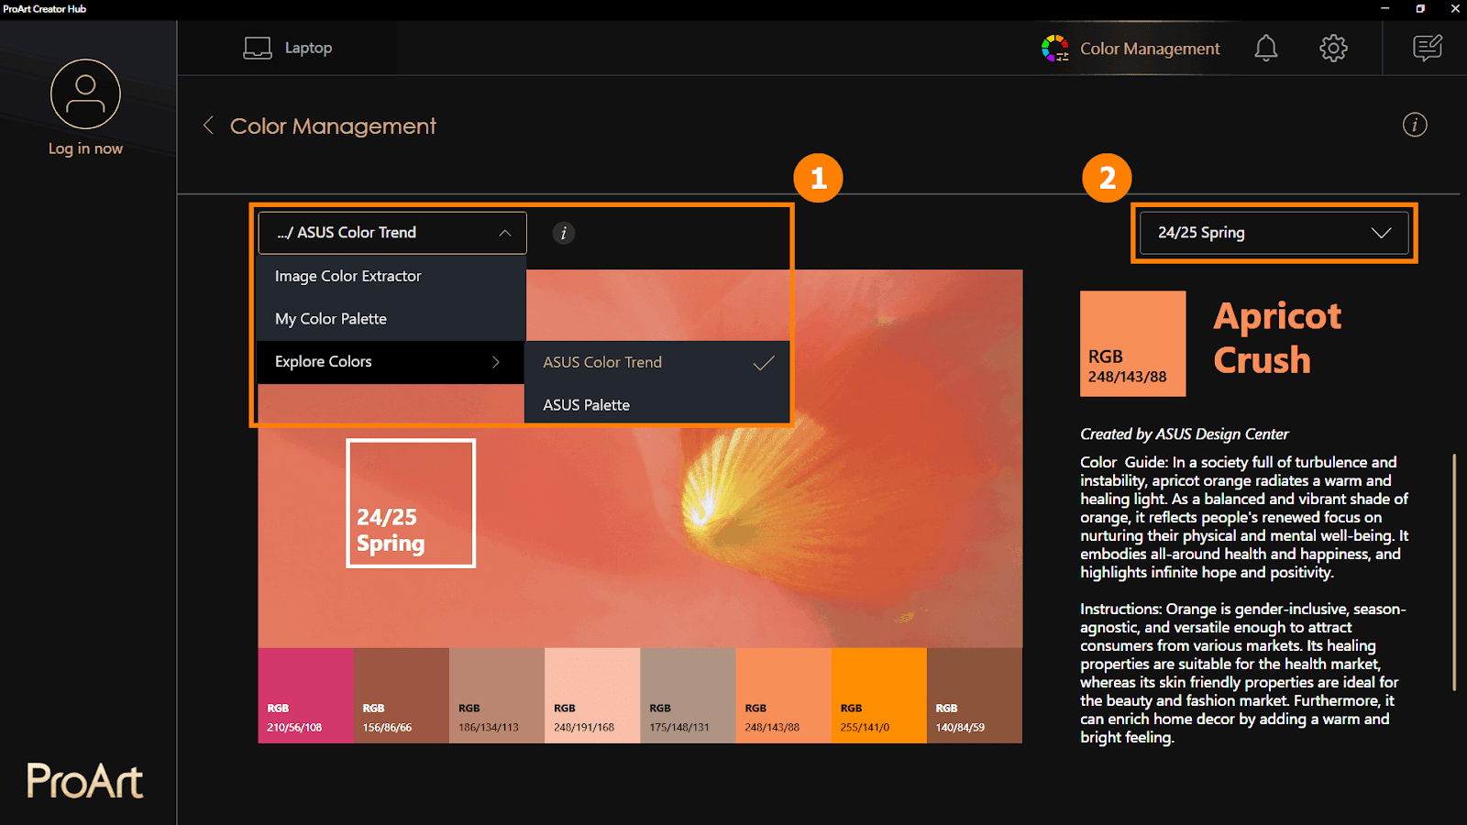Minimize the ProArt Creator Hub window
Image resolution: width=1467 pixels, height=825 pixels.
pos(1385,8)
